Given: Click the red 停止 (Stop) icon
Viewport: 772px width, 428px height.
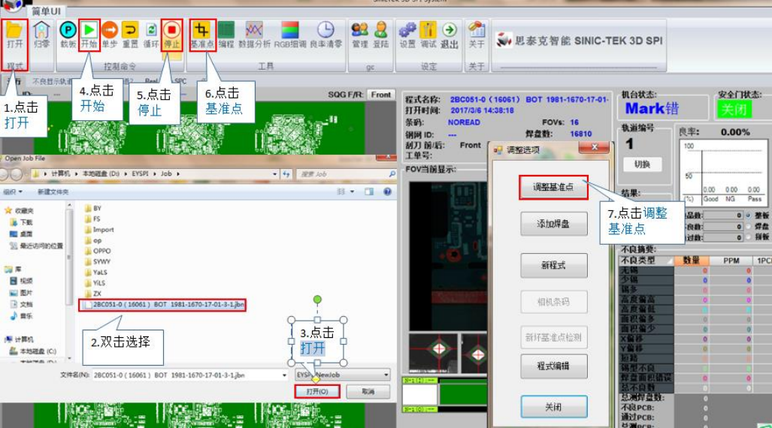Looking at the screenshot, I should tap(172, 35).
